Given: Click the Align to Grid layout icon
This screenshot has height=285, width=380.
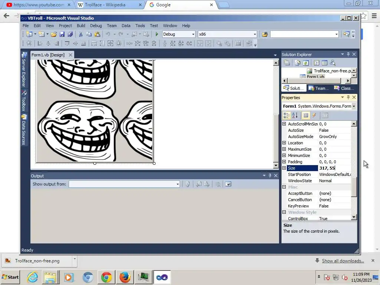Looking at the screenshot, I should [29, 43].
